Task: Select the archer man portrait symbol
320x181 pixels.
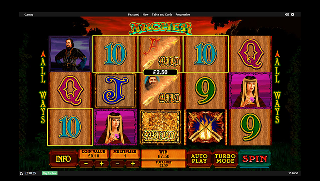Action: click(x=70, y=54)
